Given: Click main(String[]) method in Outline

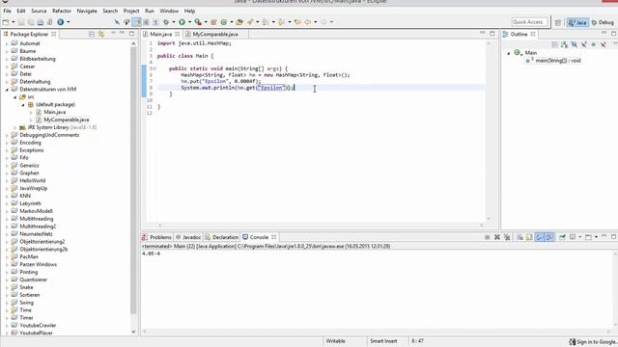Looking at the screenshot, I should [x=558, y=61].
